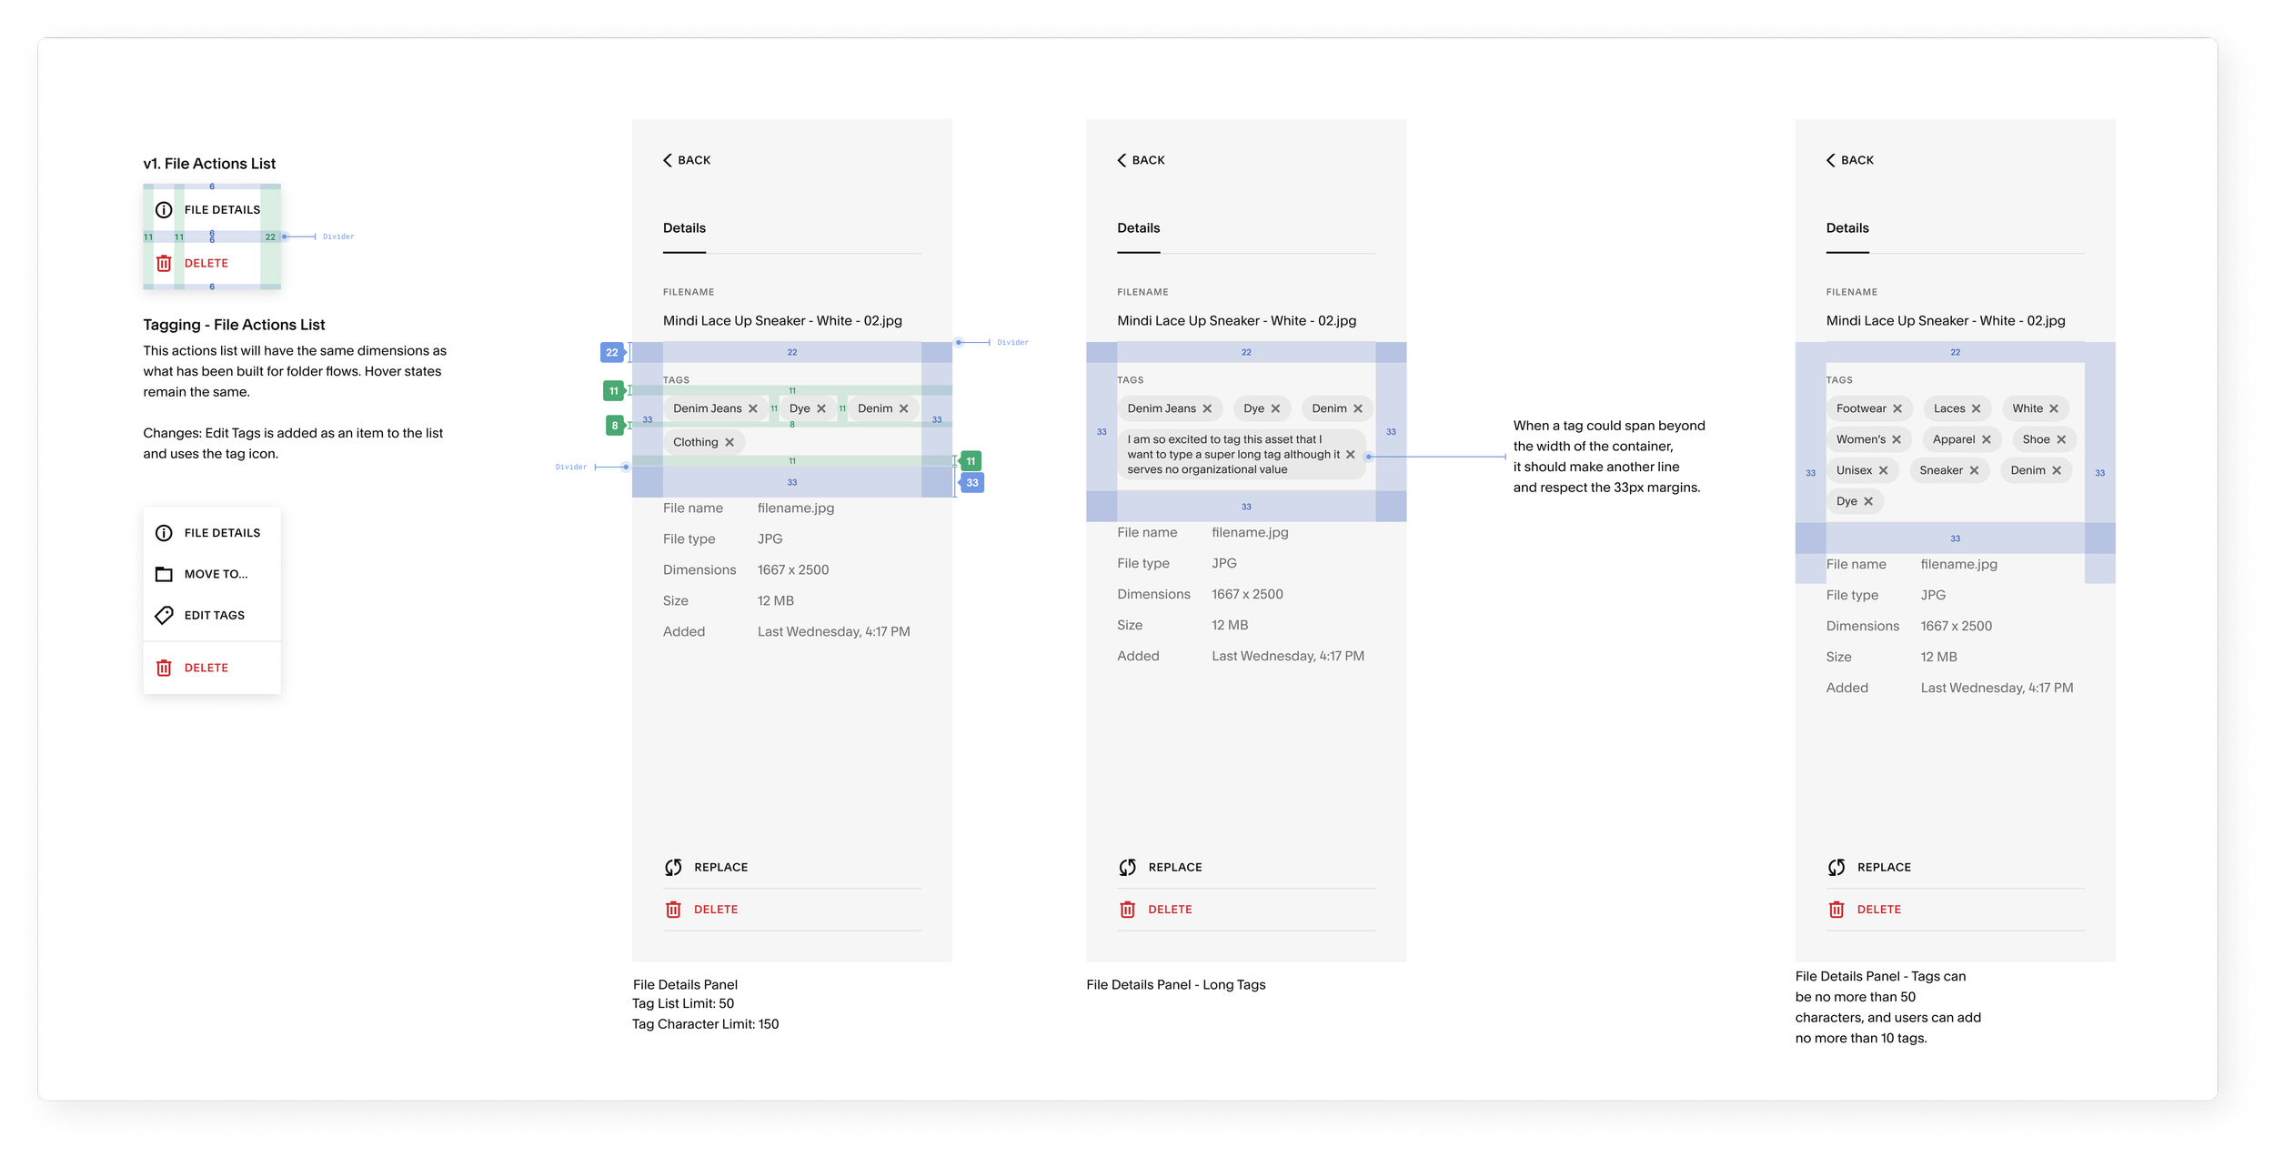Screen dimensions: 2274x1157
Task: Click DELETE in the first details panel
Action: (x=716, y=910)
